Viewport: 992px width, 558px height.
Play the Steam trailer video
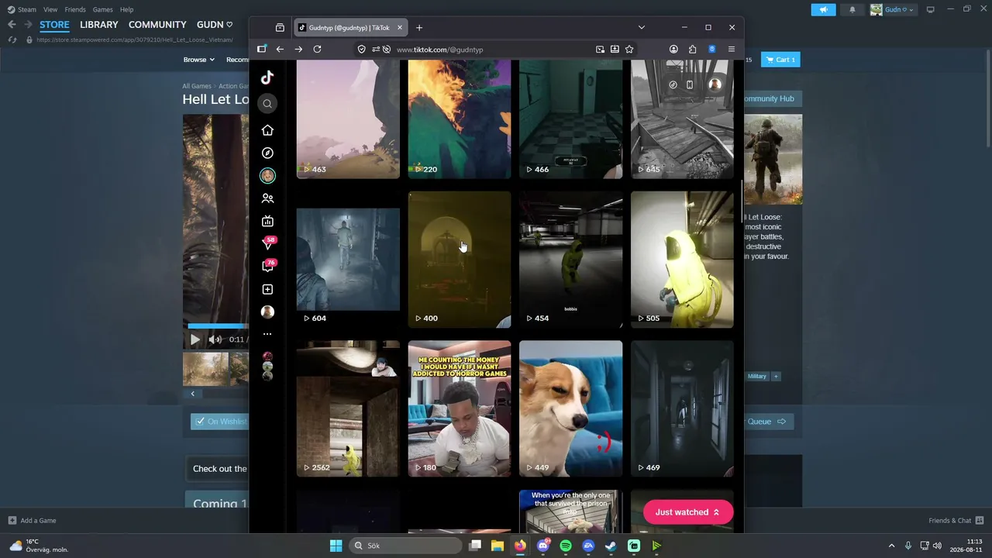click(195, 339)
